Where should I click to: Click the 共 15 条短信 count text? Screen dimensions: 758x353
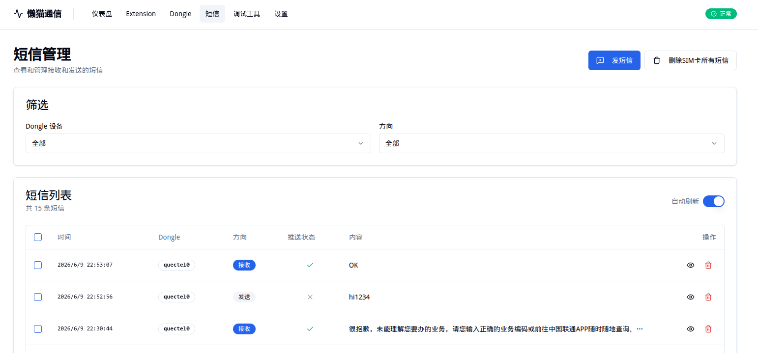tap(45, 208)
